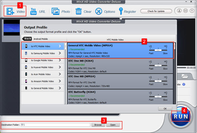This screenshot has width=197, height=133.
Task: Click the email envelope round icon
Action: (x=186, y=11)
